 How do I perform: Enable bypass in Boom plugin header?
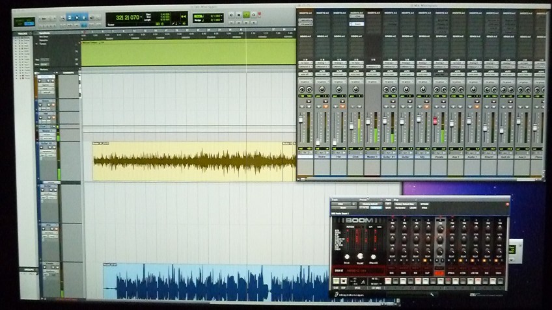pyautogui.click(x=424, y=204)
